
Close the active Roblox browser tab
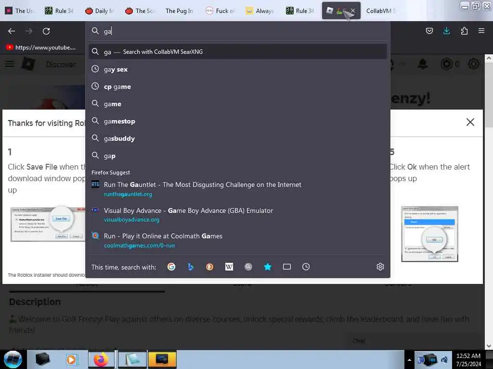coord(353,11)
